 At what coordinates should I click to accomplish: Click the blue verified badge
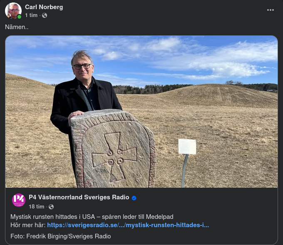[x=134, y=198]
